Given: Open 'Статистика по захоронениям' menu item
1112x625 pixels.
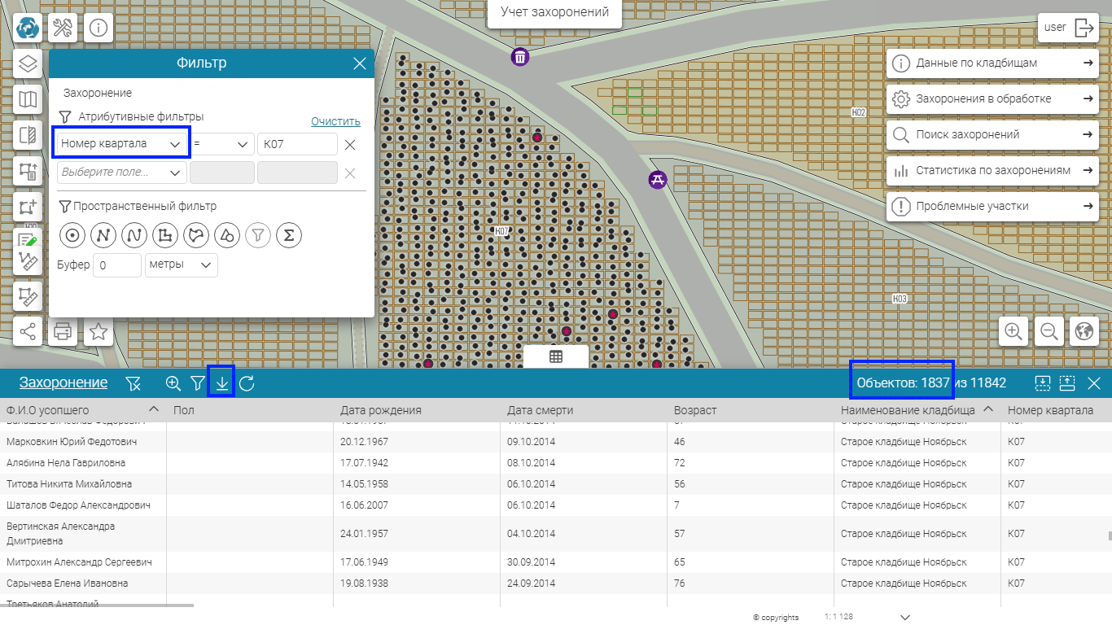Looking at the screenshot, I should tap(992, 171).
